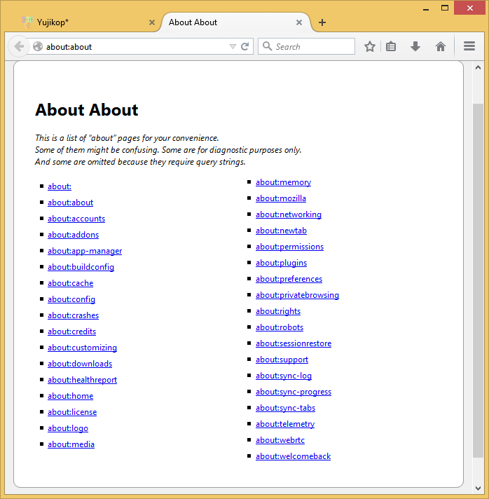Follow the about:app-manager link

point(85,251)
